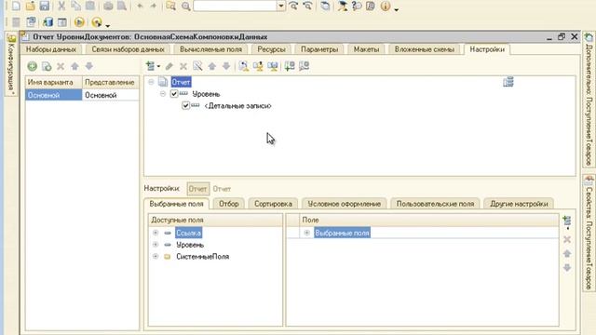This screenshot has width=596, height=335.
Task: Click the database configuration cylinder icon
Action: tap(47, 22)
